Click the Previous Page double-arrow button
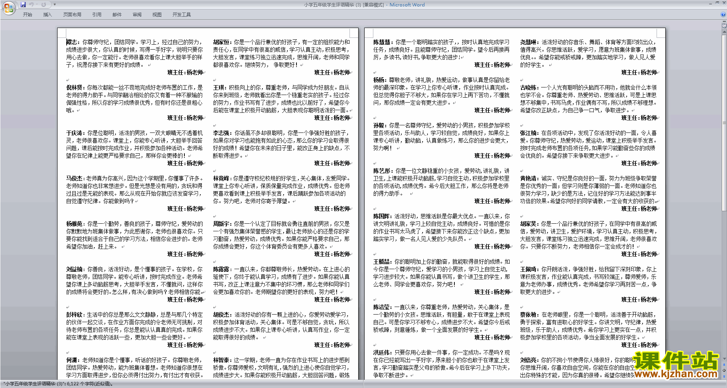 click(x=724, y=365)
